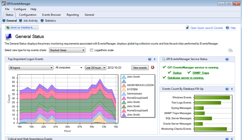
Task: Click the Quick Launch Console icon
Action: 187,27
